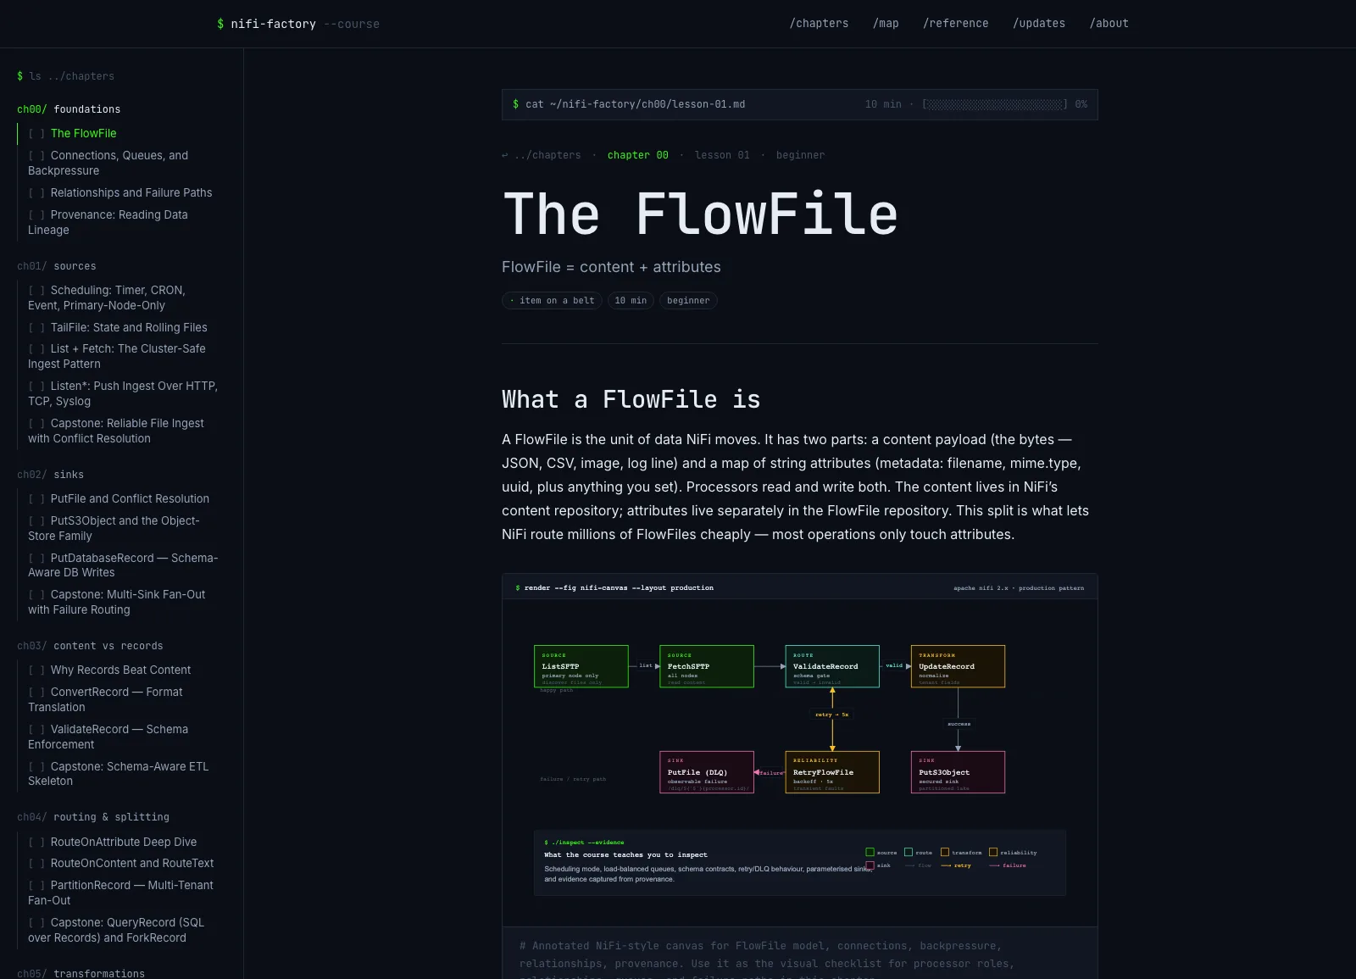Open Relationships and Failure Paths lesson
The width and height of the screenshot is (1356, 979).
pyautogui.click(x=131, y=192)
